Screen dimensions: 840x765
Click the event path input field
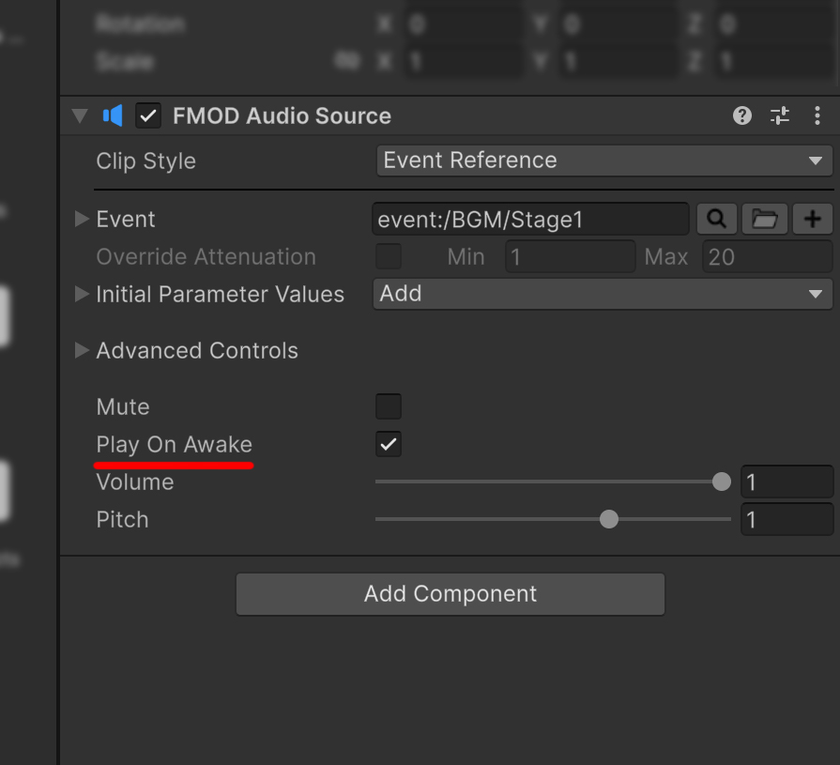tap(530, 219)
